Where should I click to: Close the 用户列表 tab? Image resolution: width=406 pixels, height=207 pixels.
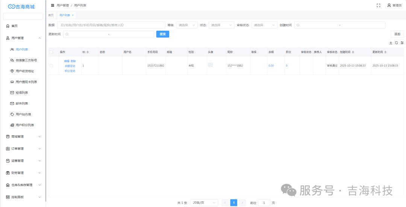(x=73, y=15)
